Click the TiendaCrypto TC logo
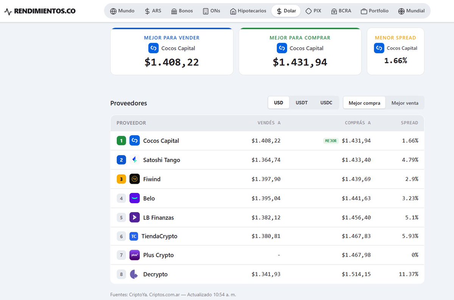454x300 pixels. 134,236
